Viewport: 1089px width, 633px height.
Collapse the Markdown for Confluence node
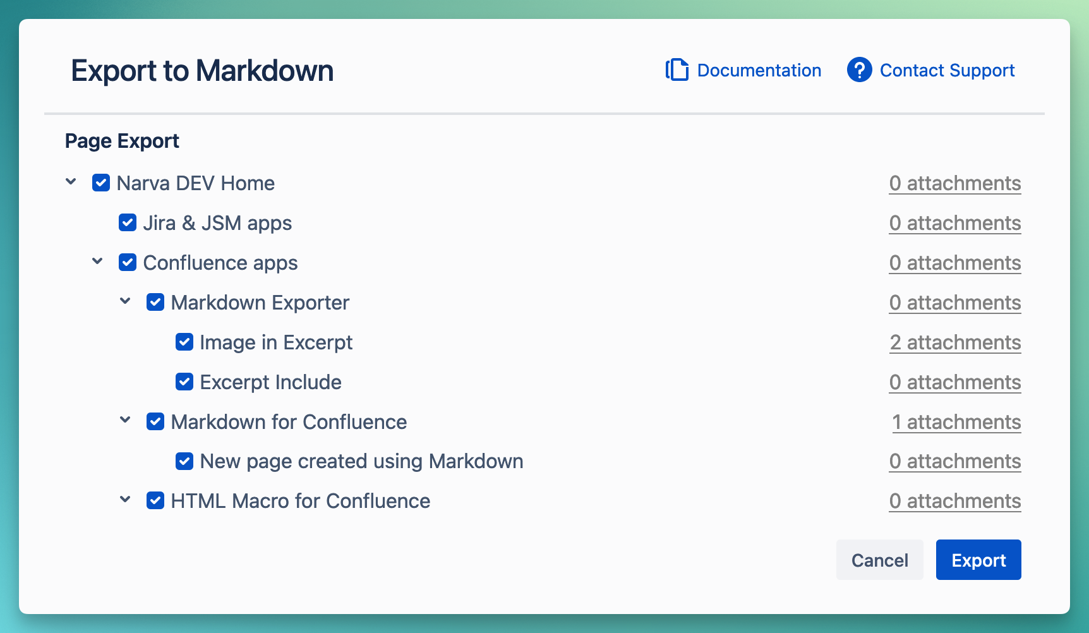pos(126,420)
